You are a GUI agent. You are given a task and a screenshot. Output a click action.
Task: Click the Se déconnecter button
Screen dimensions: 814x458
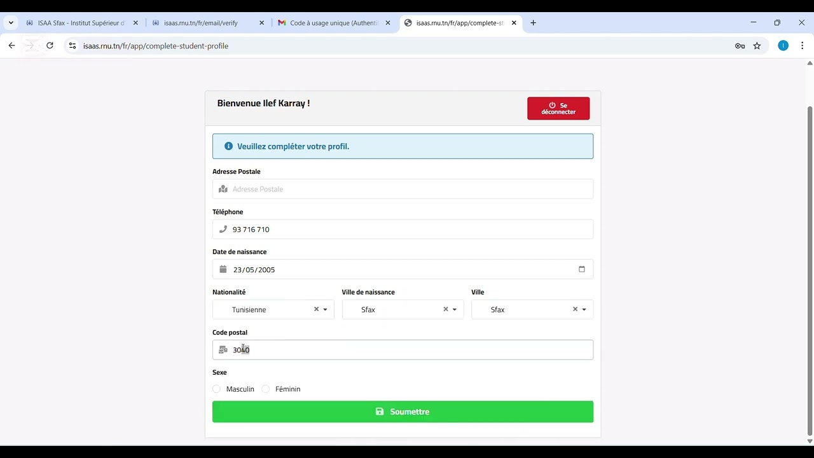[558, 108]
